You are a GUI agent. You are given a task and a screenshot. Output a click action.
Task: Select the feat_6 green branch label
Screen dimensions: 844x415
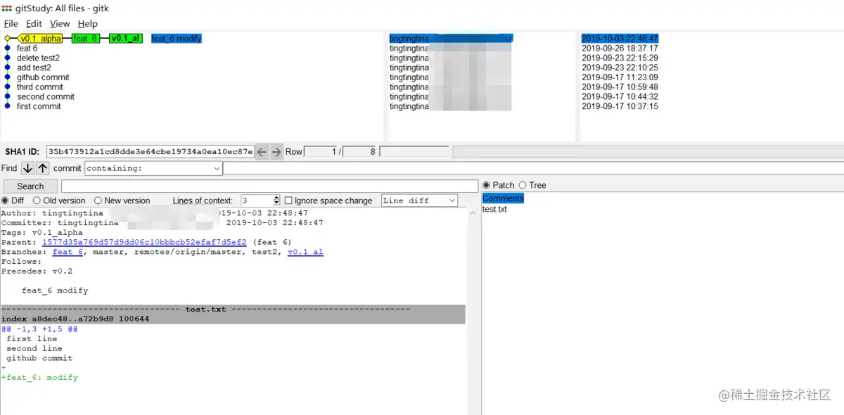pyautogui.click(x=86, y=39)
